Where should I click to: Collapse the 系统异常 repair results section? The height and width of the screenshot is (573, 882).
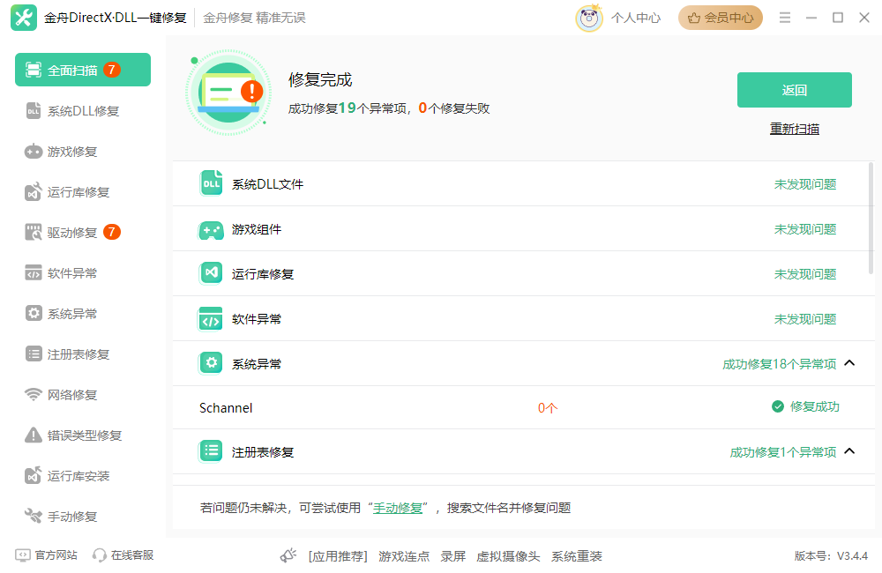click(849, 362)
